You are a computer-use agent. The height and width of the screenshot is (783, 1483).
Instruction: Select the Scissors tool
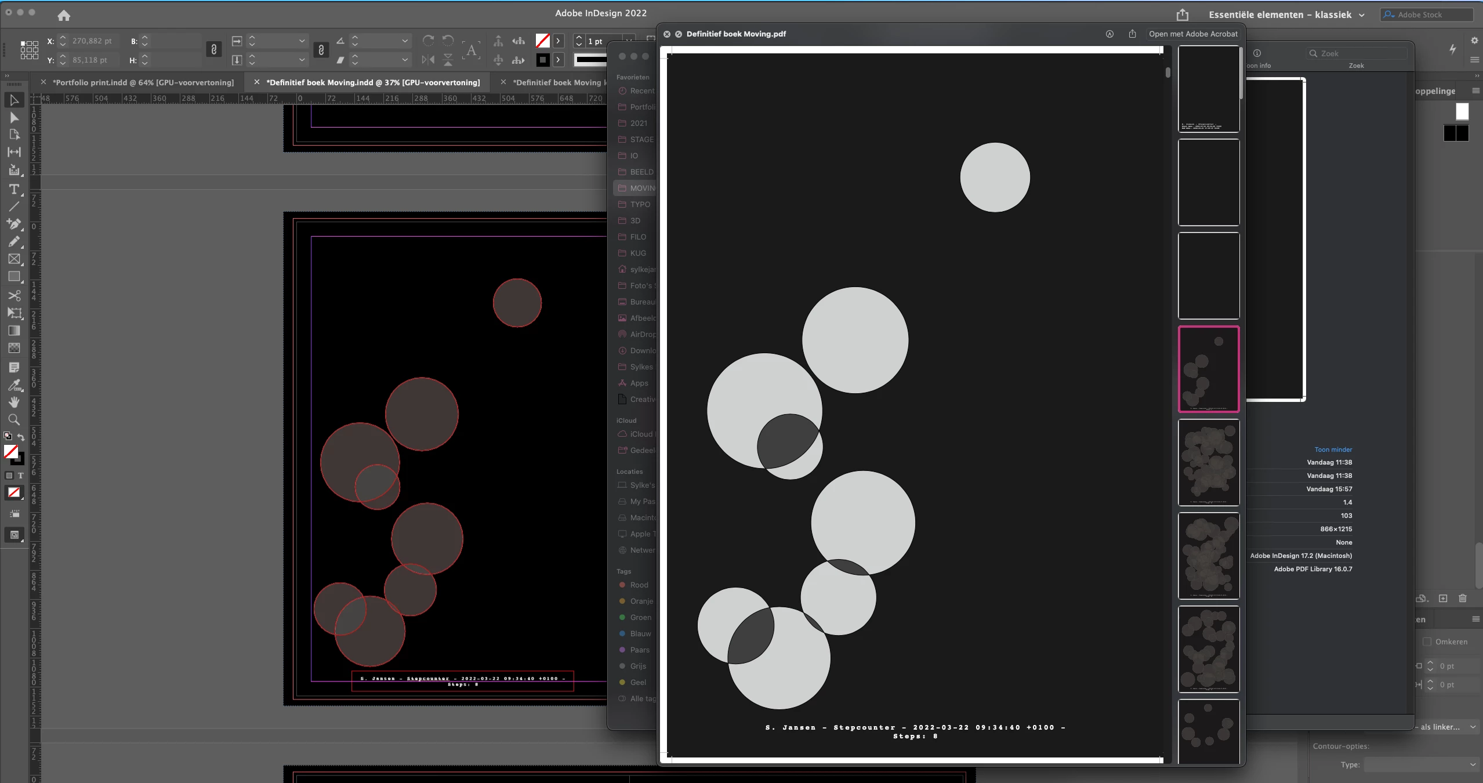(x=14, y=296)
